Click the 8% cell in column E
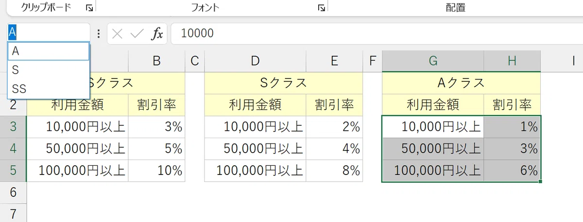 [x=334, y=171]
